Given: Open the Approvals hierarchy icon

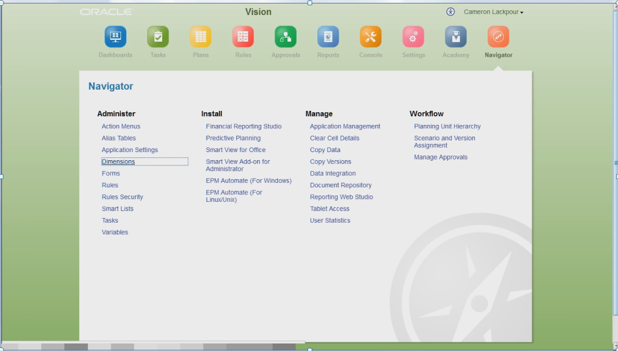Looking at the screenshot, I should (x=286, y=36).
